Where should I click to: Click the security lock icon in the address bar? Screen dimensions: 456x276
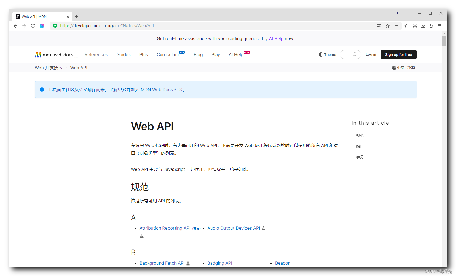[55, 26]
